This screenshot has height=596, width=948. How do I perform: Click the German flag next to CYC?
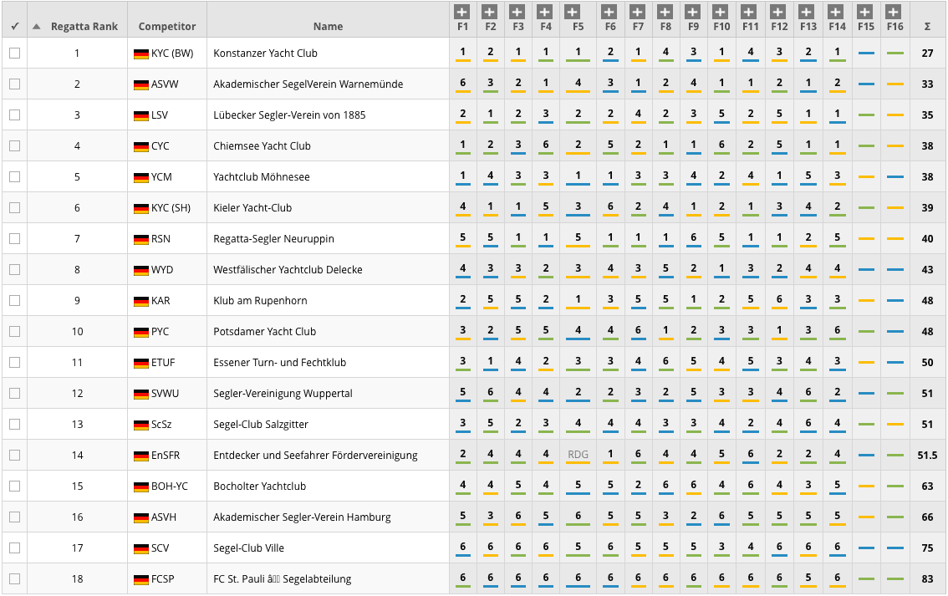pos(141,146)
